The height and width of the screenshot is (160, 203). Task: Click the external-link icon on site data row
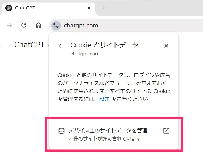pos(166,131)
